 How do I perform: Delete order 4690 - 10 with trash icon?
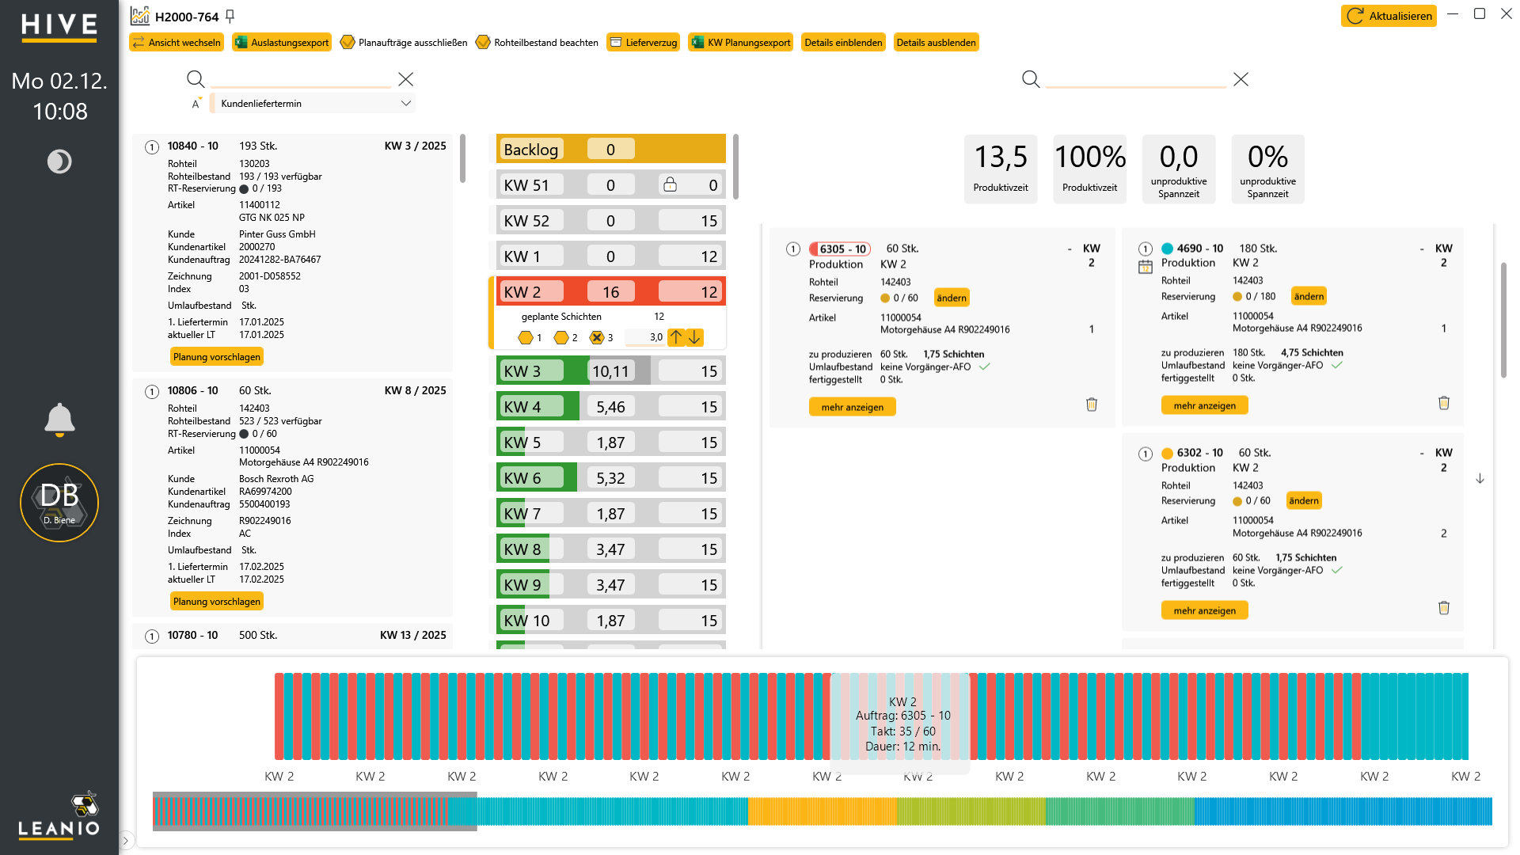[1444, 403]
